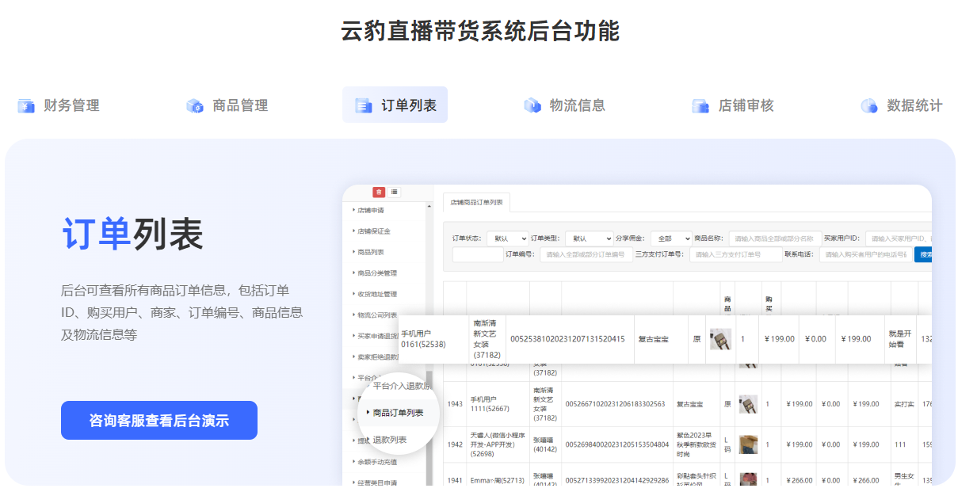Click 咨询客服查看后台演示 button
The width and height of the screenshot is (958, 492).
[159, 420]
